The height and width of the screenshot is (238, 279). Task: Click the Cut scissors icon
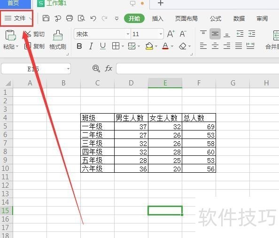28,34
